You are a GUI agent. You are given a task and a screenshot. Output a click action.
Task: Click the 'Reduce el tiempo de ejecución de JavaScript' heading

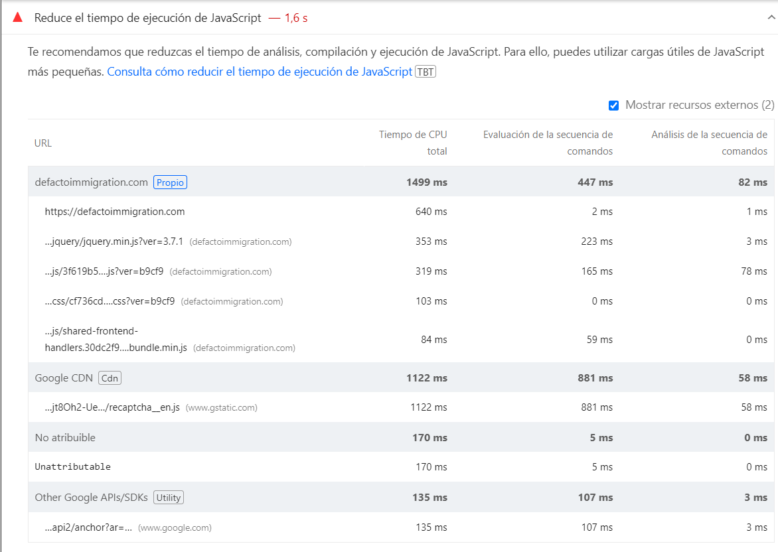[147, 18]
